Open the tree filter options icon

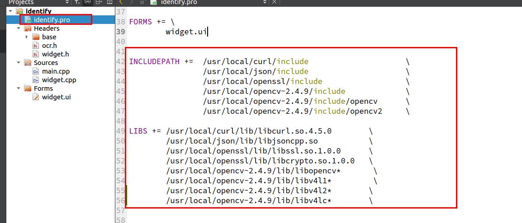point(77,2)
